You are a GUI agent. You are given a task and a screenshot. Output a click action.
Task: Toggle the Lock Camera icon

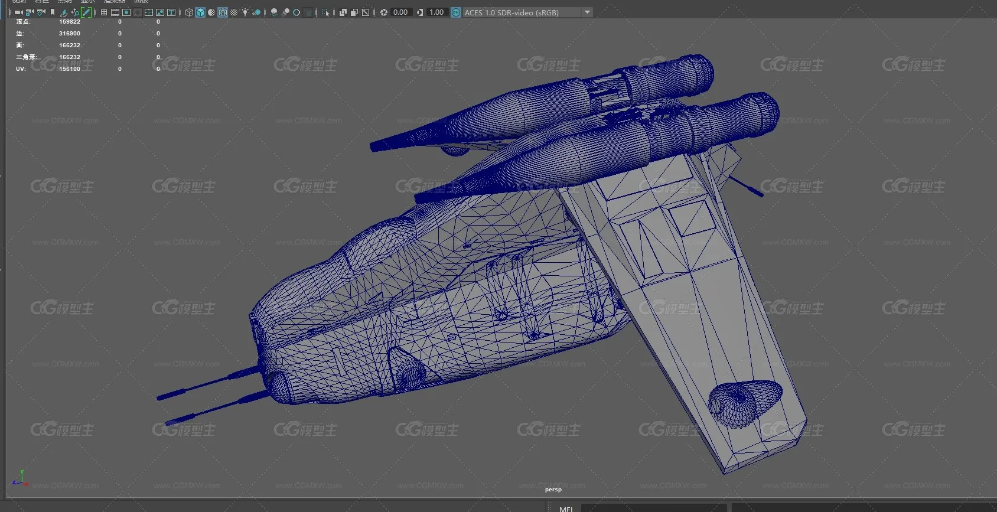pyautogui.click(x=30, y=12)
